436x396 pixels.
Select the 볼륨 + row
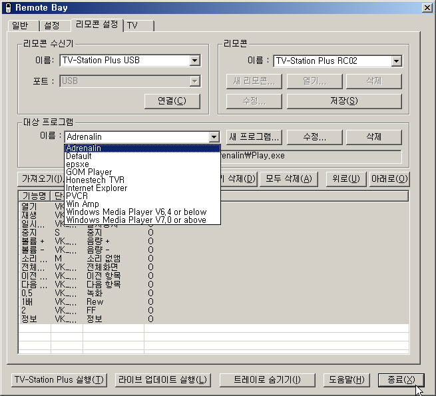(214, 241)
